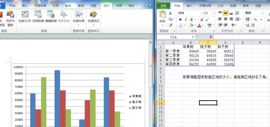Toggle Bold formatting in Excel
The width and height of the screenshot is (270, 127).
180,20
